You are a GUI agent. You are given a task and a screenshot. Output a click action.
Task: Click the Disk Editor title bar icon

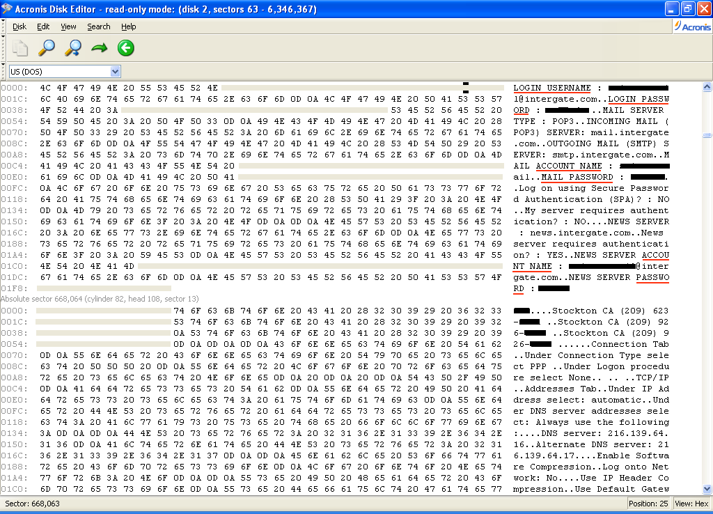click(x=8, y=9)
